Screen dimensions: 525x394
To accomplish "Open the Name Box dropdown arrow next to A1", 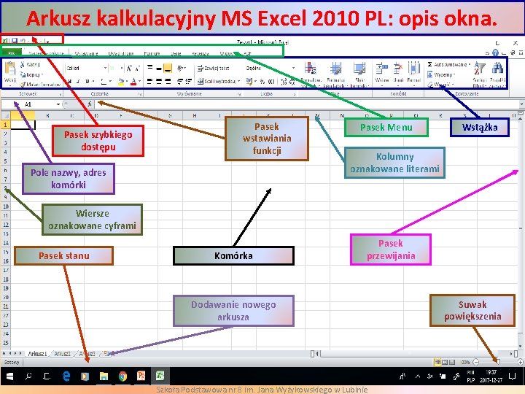I will (x=58, y=104).
